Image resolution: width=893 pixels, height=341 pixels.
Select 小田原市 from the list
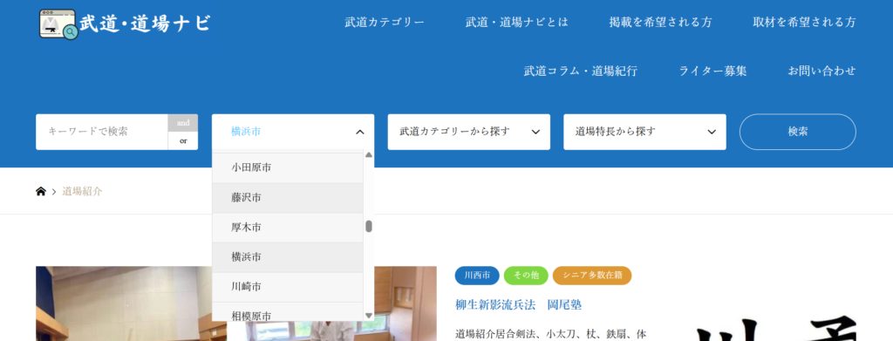click(288, 168)
